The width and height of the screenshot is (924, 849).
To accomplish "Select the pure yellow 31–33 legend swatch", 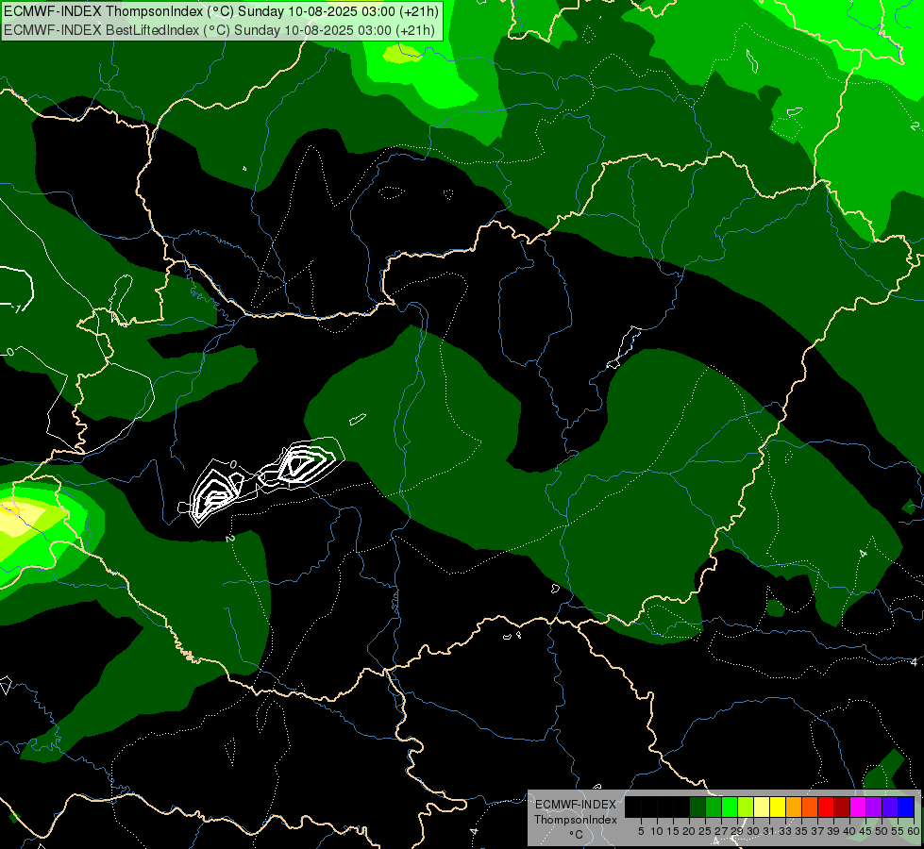I will click(x=778, y=807).
